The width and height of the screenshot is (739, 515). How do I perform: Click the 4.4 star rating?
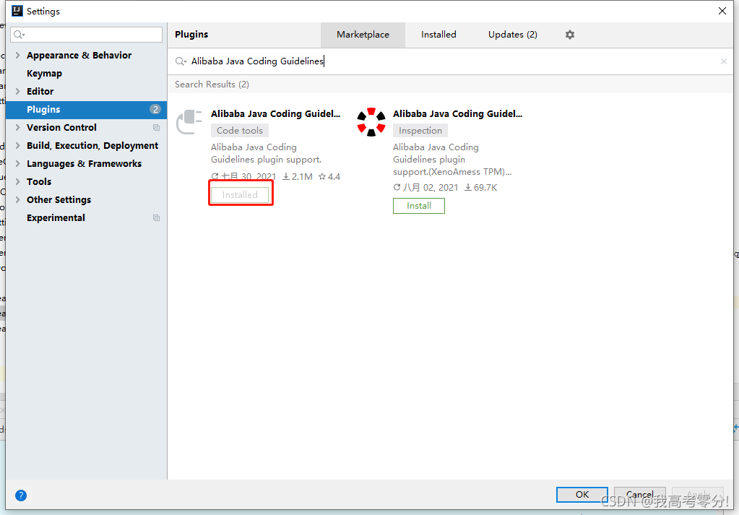[x=329, y=177]
